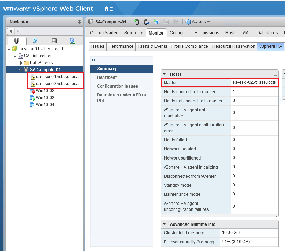
Task: Click the Win10-04 VM icon
Action: [x=32, y=105]
